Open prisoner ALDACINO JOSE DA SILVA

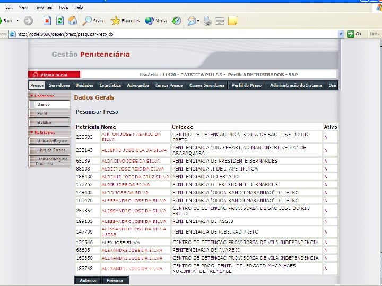131,161
